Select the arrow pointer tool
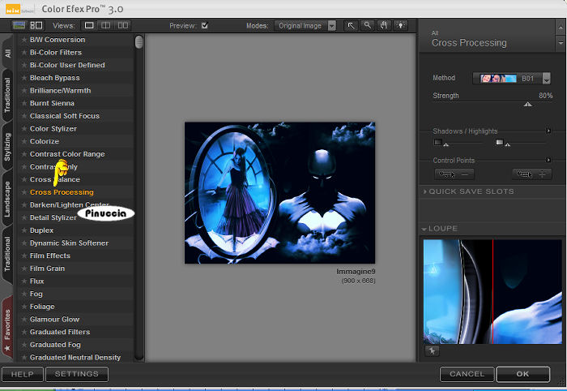 351,26
